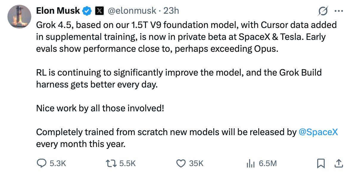352x175 pixels.
Task: Bookmark this post
Action: 321,163
